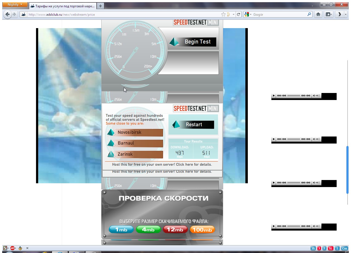
Task: Click the magnifier search icon in Google box
Action: point(309,14)
